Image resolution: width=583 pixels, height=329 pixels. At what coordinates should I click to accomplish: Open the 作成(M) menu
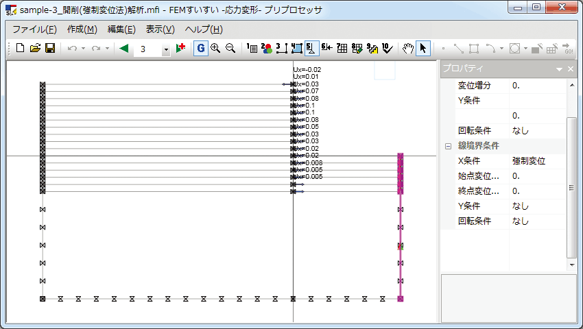coord(82,29)
